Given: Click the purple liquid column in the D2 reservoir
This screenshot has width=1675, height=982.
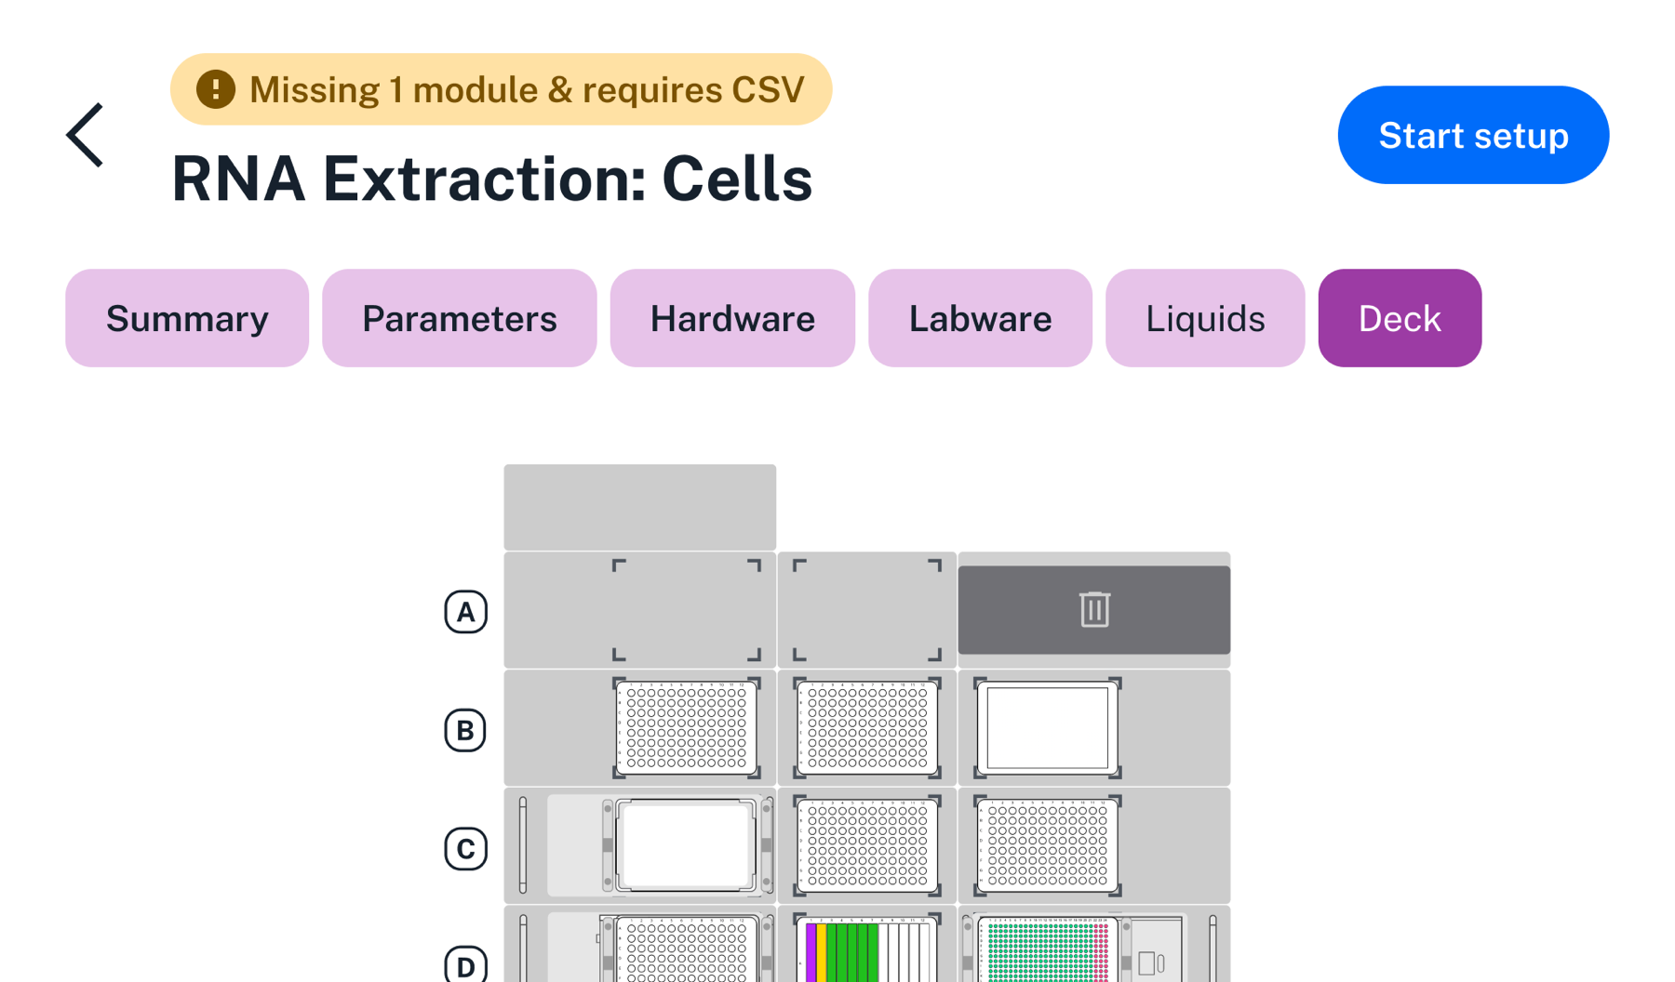Looking at the screenshot, I should coord(812,958).
